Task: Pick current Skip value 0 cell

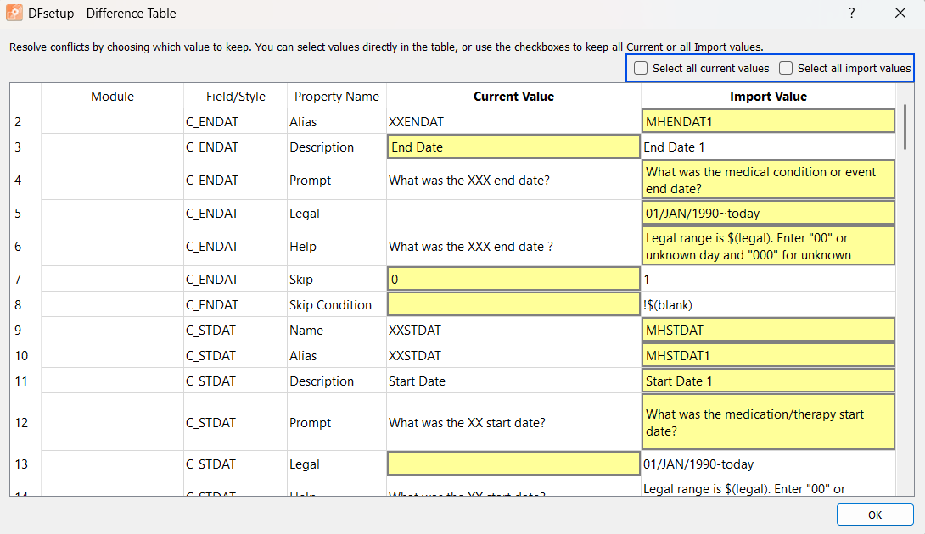Action: (x=513, y=279)
